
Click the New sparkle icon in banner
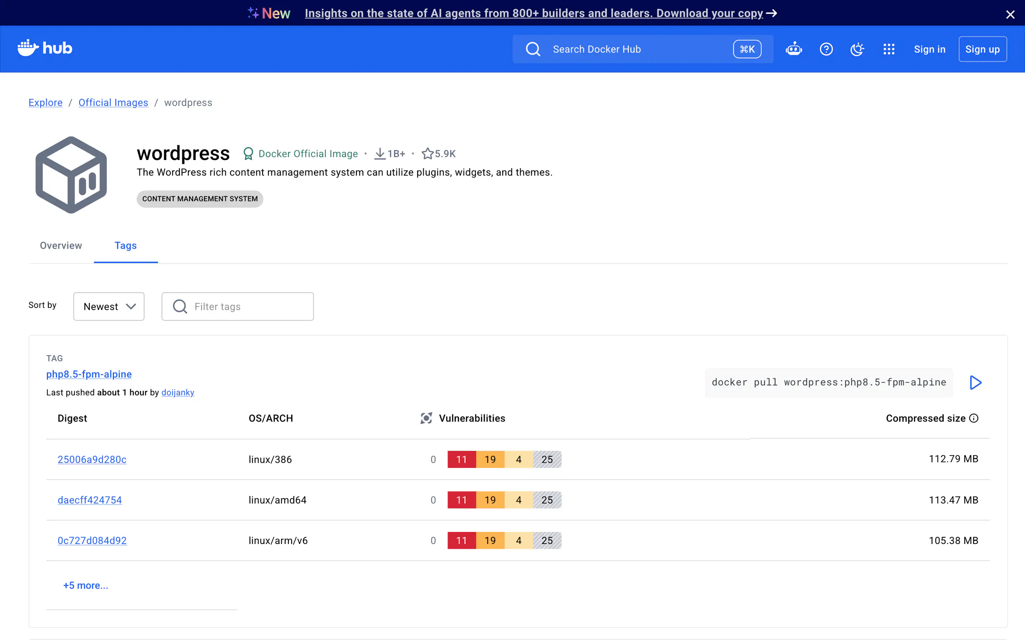[x=253, y=13]
